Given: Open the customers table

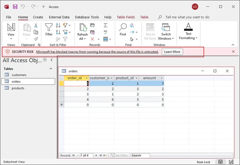Looking at the screenshot, I should 19,75.
